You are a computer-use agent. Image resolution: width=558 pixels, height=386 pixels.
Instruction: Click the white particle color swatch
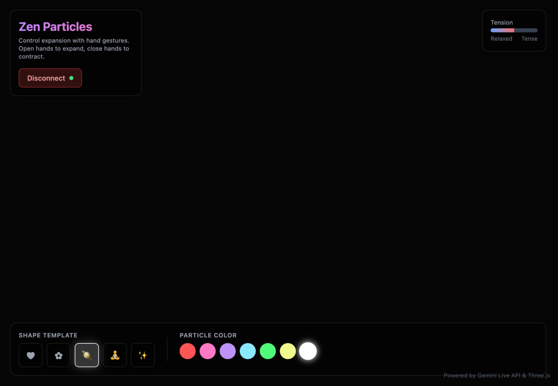(308, 351)
